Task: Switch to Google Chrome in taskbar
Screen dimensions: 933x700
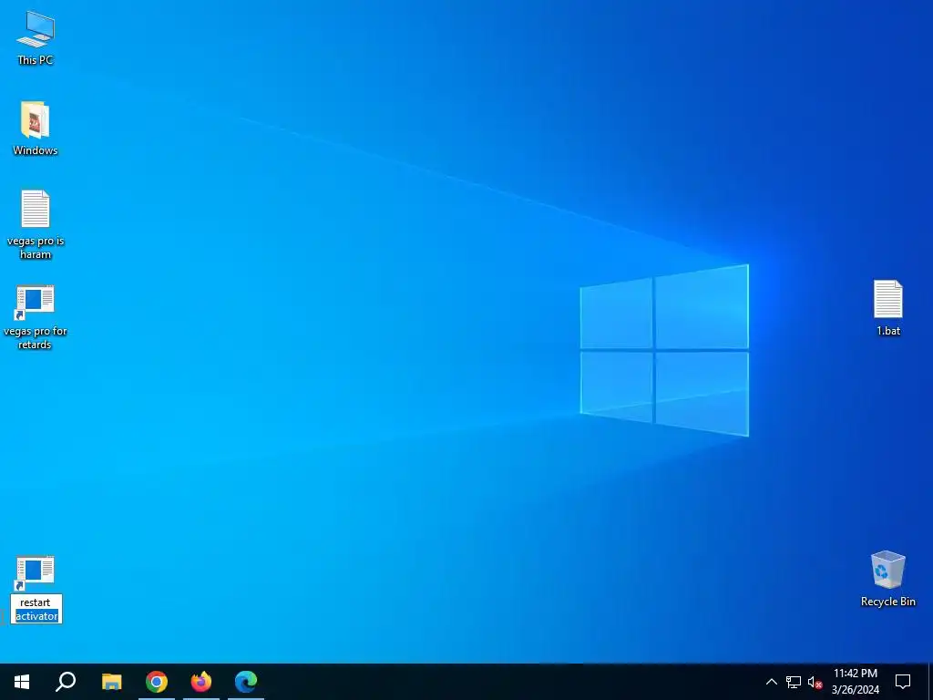Action: [x=157, y=682]
